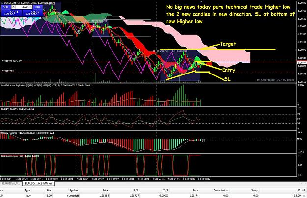The image size is (307, 198).
Task: Select the stop loss cell 1.28727
Action: point(134,195)
